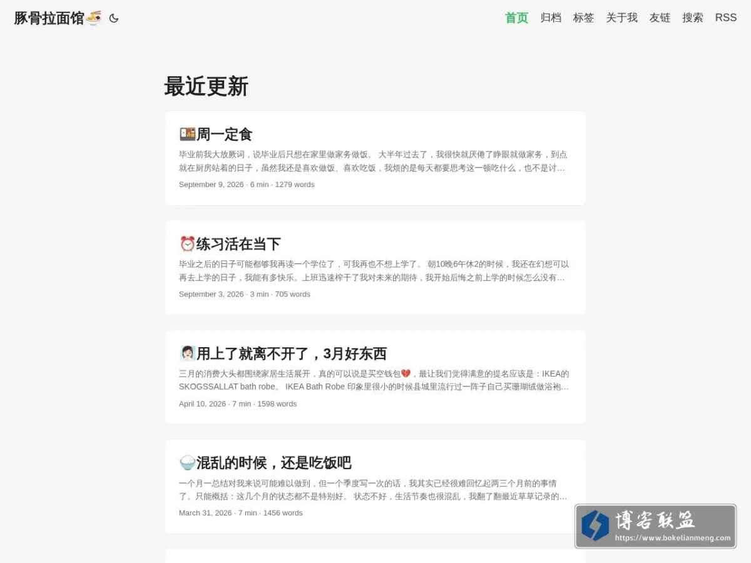
Task: Click the alarm clock emoji before 练习活在当下
Action: point(187,243)
